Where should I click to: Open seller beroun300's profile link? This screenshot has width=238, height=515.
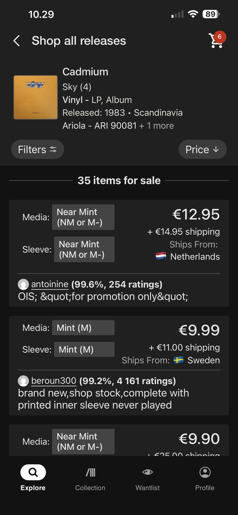tap(54, 381)
